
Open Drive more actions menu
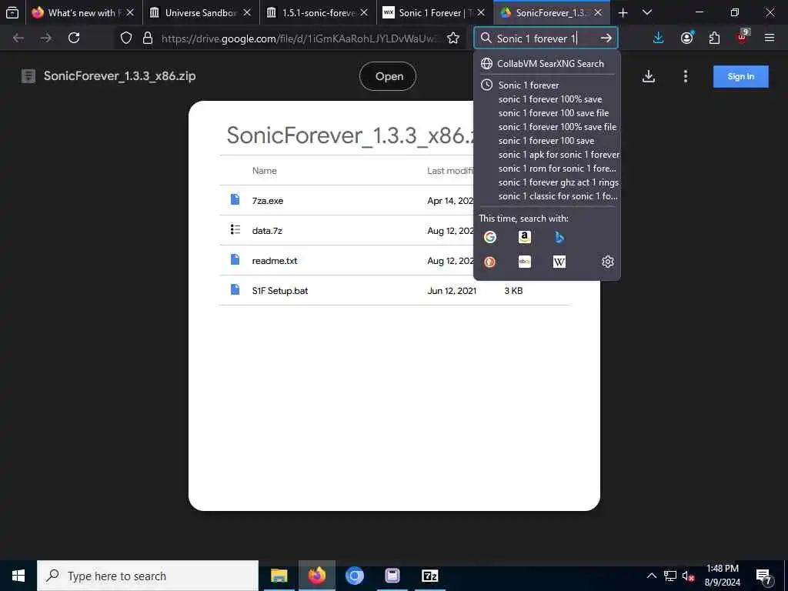[x=686, y=76]
